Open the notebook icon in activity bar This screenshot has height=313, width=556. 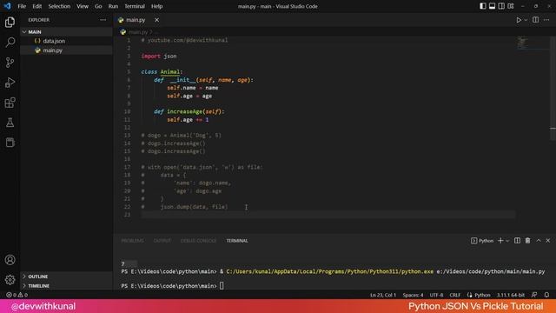click(x=10, y=143)
